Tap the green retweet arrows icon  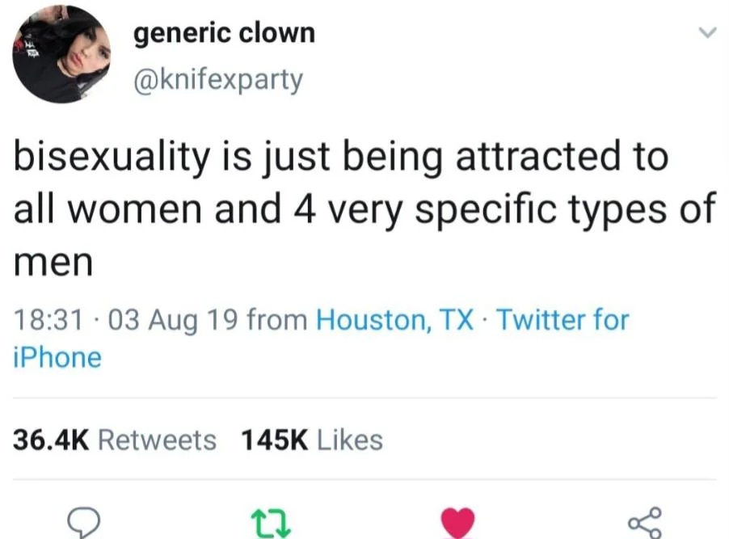click(x=271, y=524)
